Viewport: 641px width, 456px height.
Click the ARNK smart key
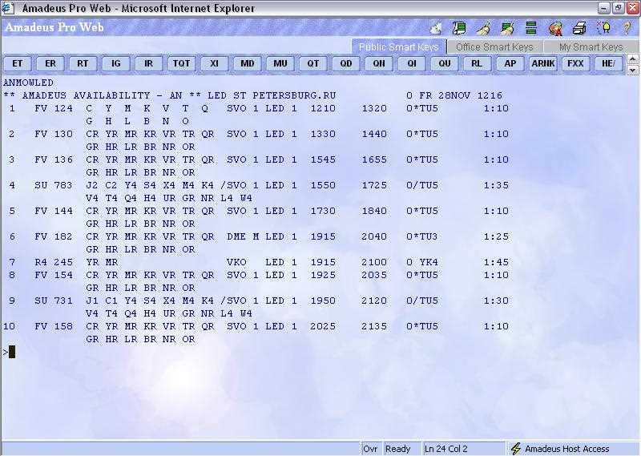pos(543,63)
